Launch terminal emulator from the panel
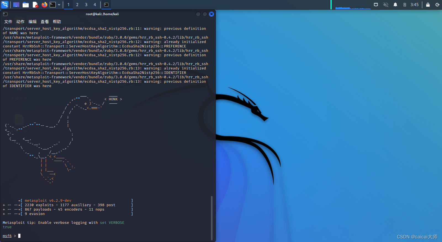 (x=53, y=5)
